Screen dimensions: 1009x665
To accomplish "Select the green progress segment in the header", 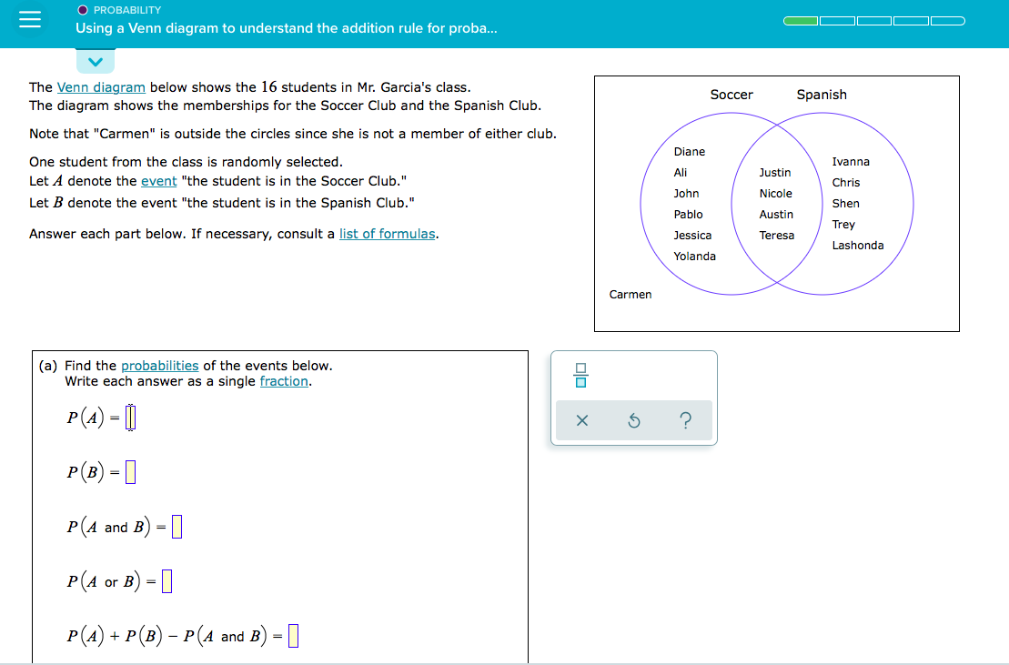I will click(802, 20).
